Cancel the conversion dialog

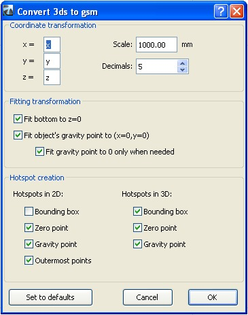147,297
